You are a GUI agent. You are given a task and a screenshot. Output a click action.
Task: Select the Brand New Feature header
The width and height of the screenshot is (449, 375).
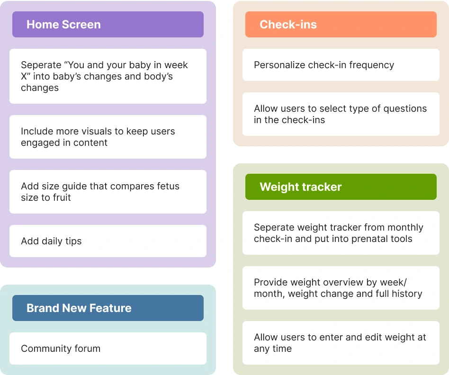point(108,308)
